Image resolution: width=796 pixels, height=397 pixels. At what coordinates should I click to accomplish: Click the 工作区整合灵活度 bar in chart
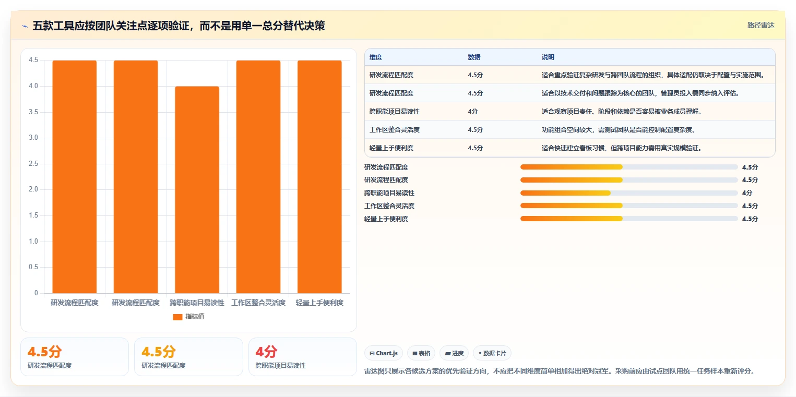(x=258, y=177)
